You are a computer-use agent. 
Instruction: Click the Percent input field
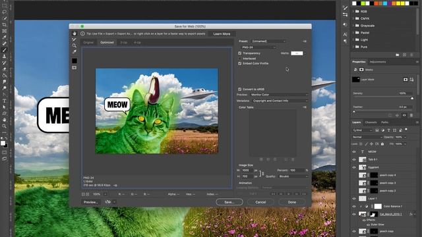coord(297,171)
